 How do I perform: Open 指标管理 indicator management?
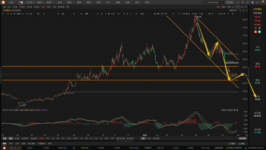(243, 138)
